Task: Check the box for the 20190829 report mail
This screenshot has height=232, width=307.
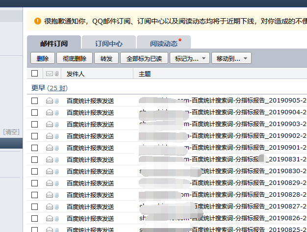Action: (x=35, y=183)
